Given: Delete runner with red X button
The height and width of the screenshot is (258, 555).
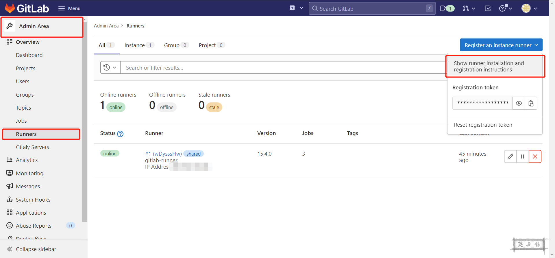Looking at the screenshot, I should (x=535, y=156).
